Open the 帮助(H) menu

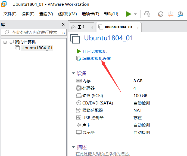click(111, 14)
